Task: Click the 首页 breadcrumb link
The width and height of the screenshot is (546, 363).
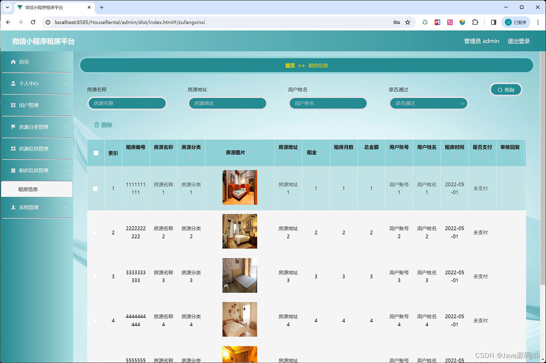Action: 290,65
